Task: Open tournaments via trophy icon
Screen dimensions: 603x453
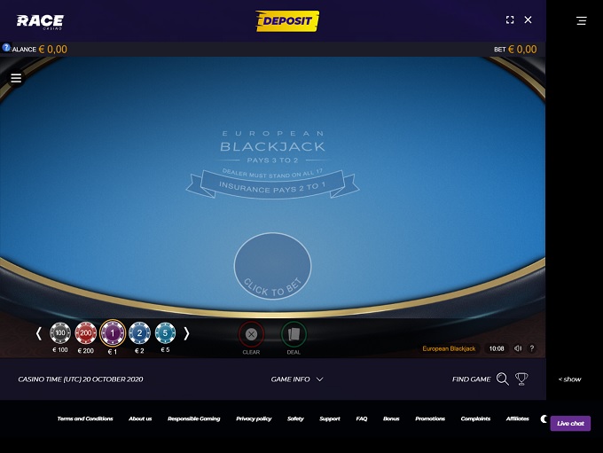Action: click(x=521, y=379)
